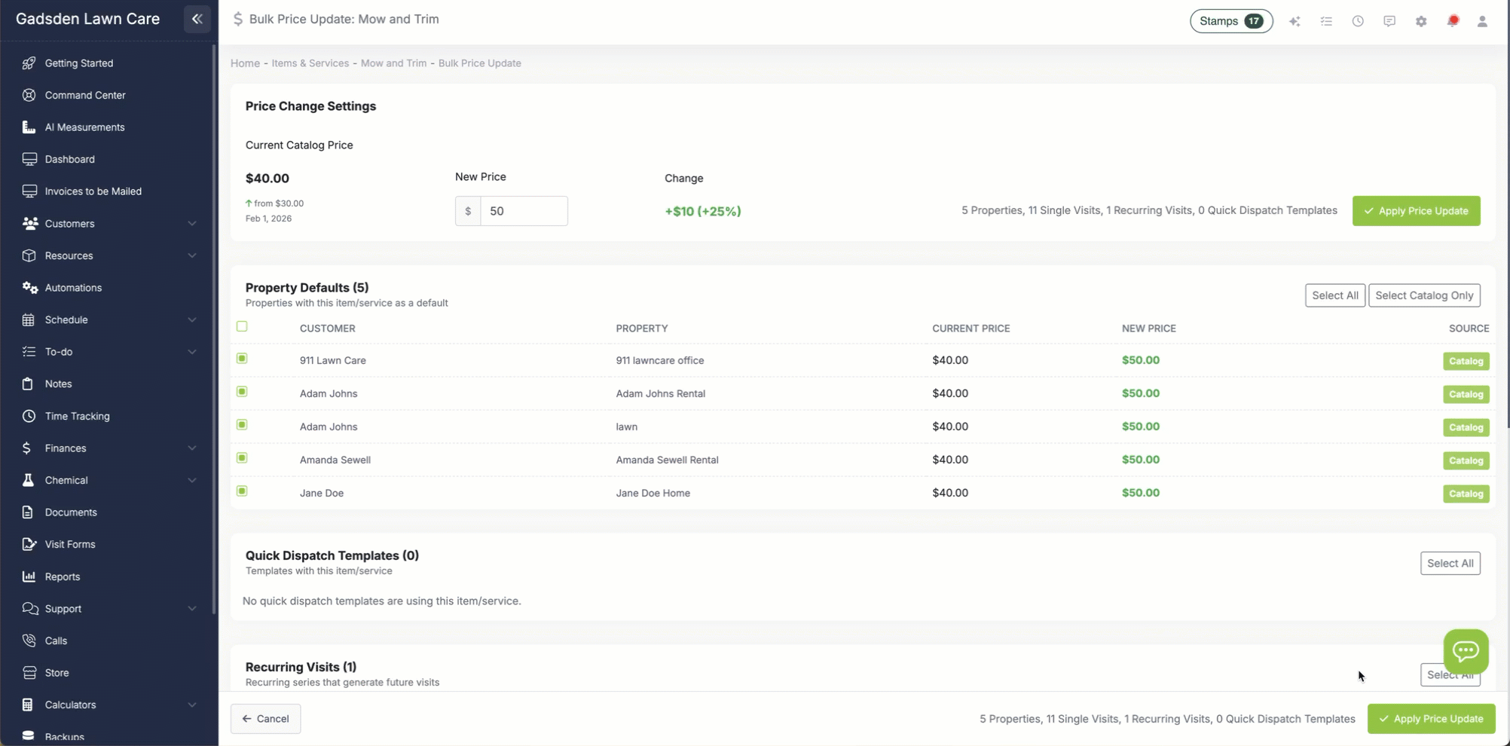
Task: Open the clock history icon in header
Action: 1358,21
